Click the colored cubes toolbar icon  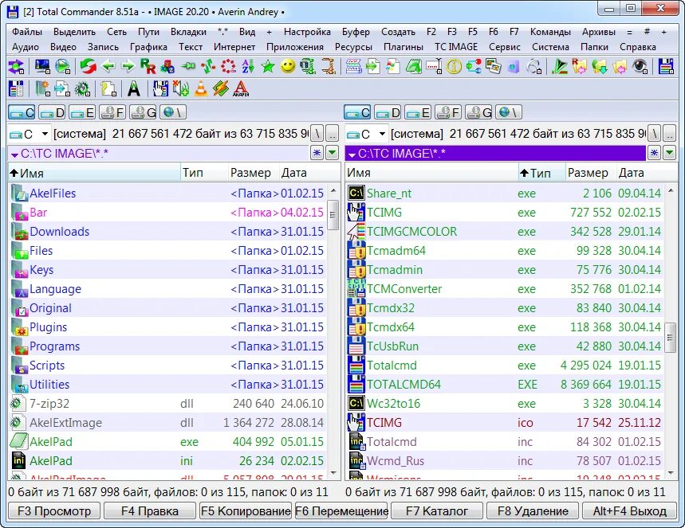pyautogui.click(x=167, y=66)
